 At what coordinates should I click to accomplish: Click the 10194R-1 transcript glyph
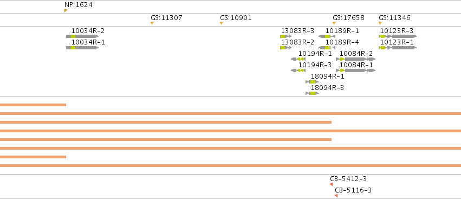click(x=298, y=59)
